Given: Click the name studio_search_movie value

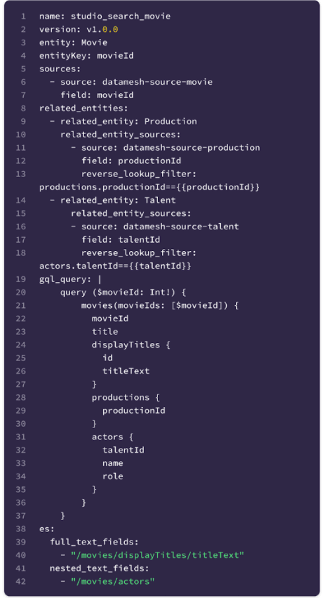Looking at the screenshot, I should (x=120, y=17).
